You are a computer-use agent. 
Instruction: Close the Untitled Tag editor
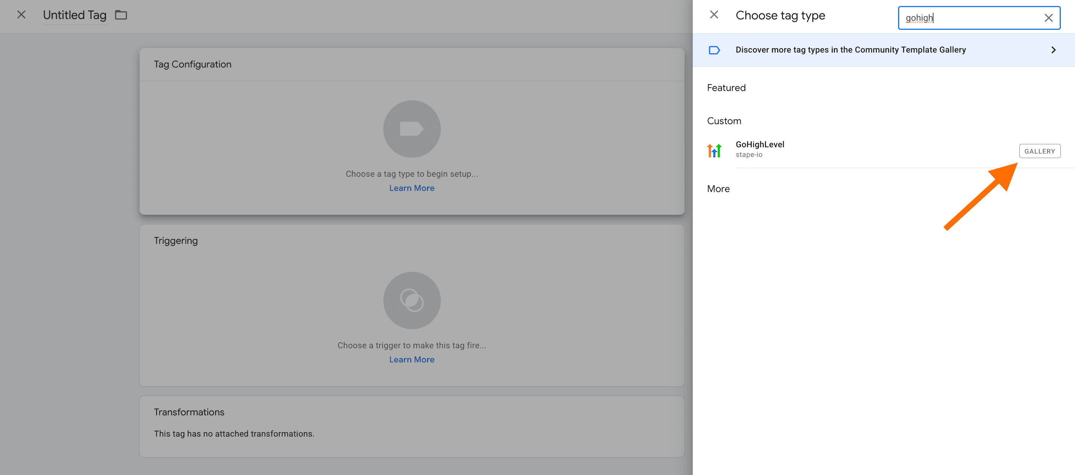coord(21,15)
